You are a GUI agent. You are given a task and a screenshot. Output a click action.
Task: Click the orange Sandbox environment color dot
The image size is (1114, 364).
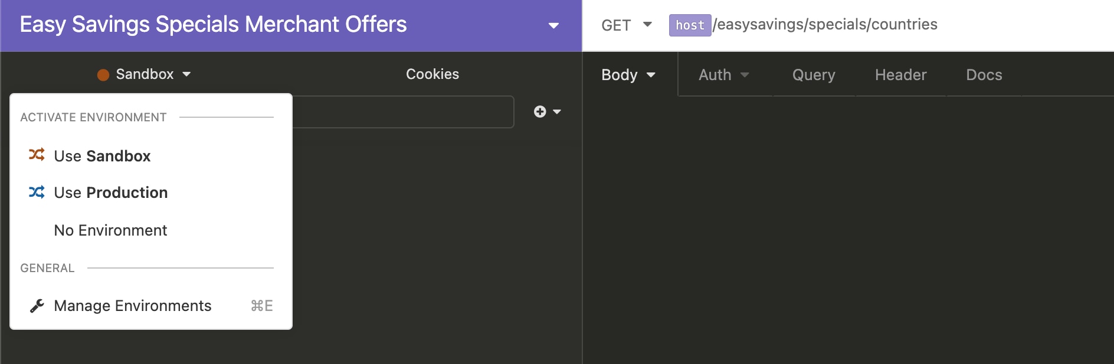pos(103,75)
